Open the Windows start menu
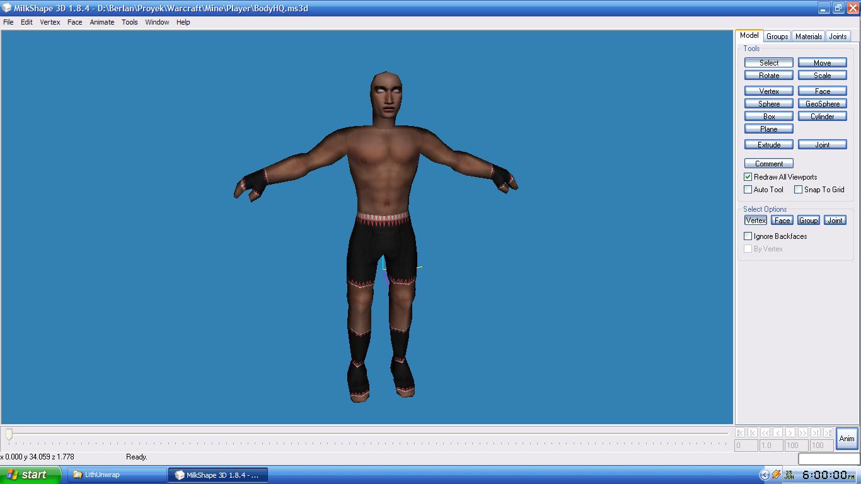Screen dimensions: 861x484 click(x=30, y=475)
